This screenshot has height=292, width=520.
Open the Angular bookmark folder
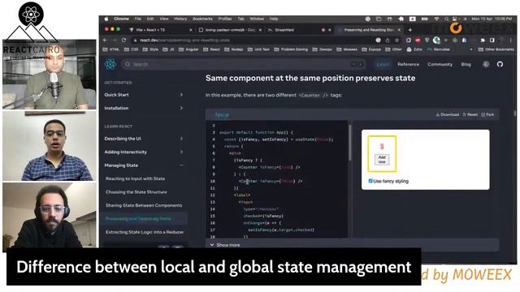[x=188, y=49]
